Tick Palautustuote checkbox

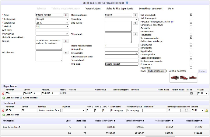click(191, 31)
